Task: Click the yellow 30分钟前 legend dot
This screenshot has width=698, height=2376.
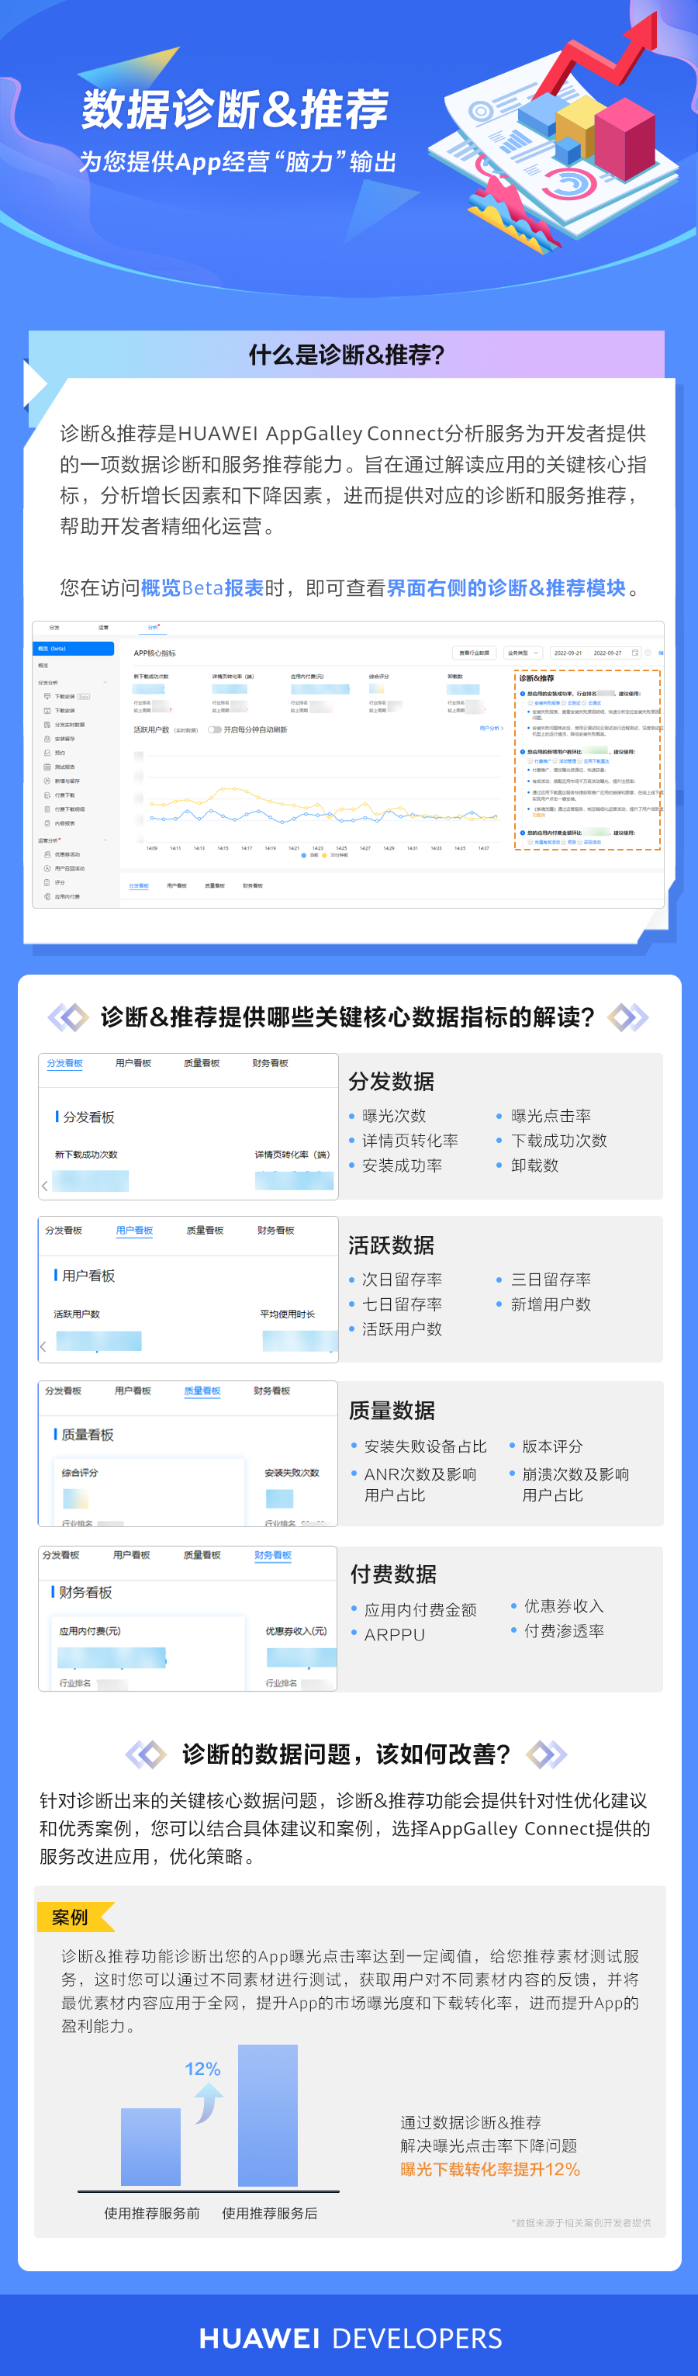Action: 324,855
